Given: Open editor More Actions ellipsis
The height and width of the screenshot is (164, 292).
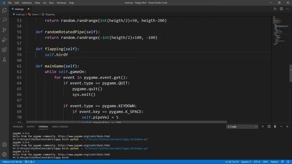Looking at the screenshot, I should [287, 9].
